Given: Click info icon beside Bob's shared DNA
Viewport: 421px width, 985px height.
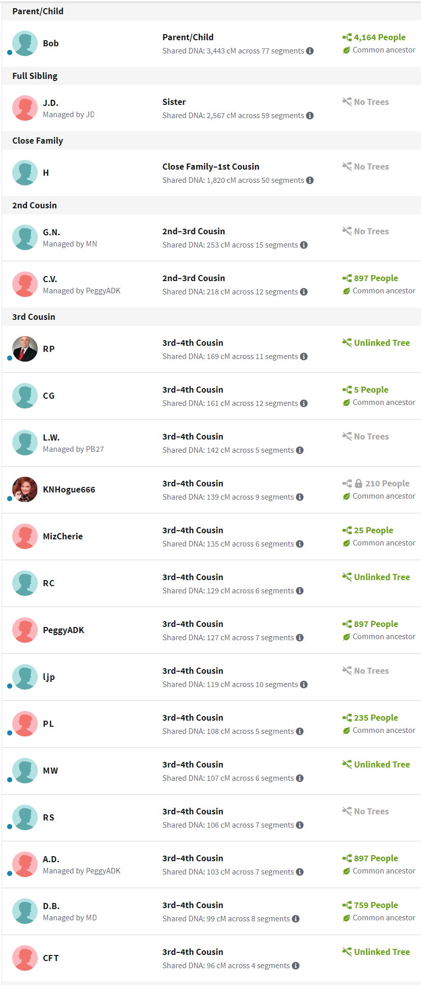Looking at the screenshot, I should pyautogui.click(x=310, y=51).
